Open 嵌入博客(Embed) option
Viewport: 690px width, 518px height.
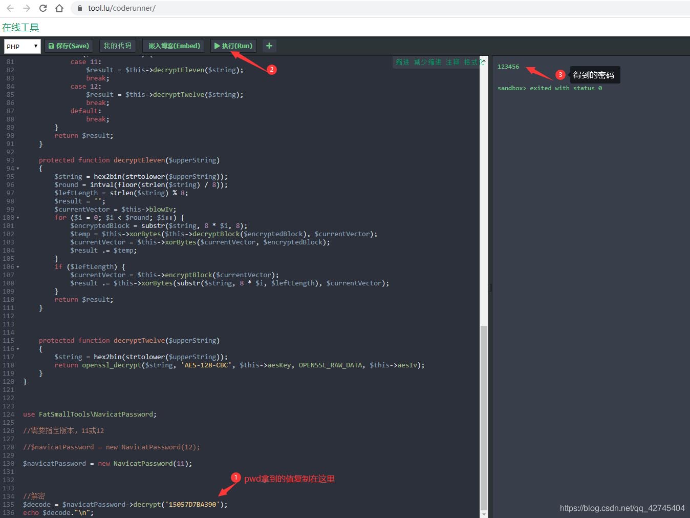tap(174, 46)
